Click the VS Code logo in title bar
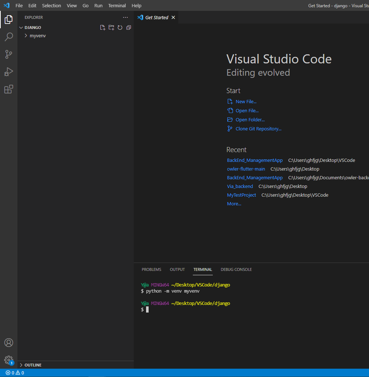The image size is (369, 377). [x=7, y=5]
